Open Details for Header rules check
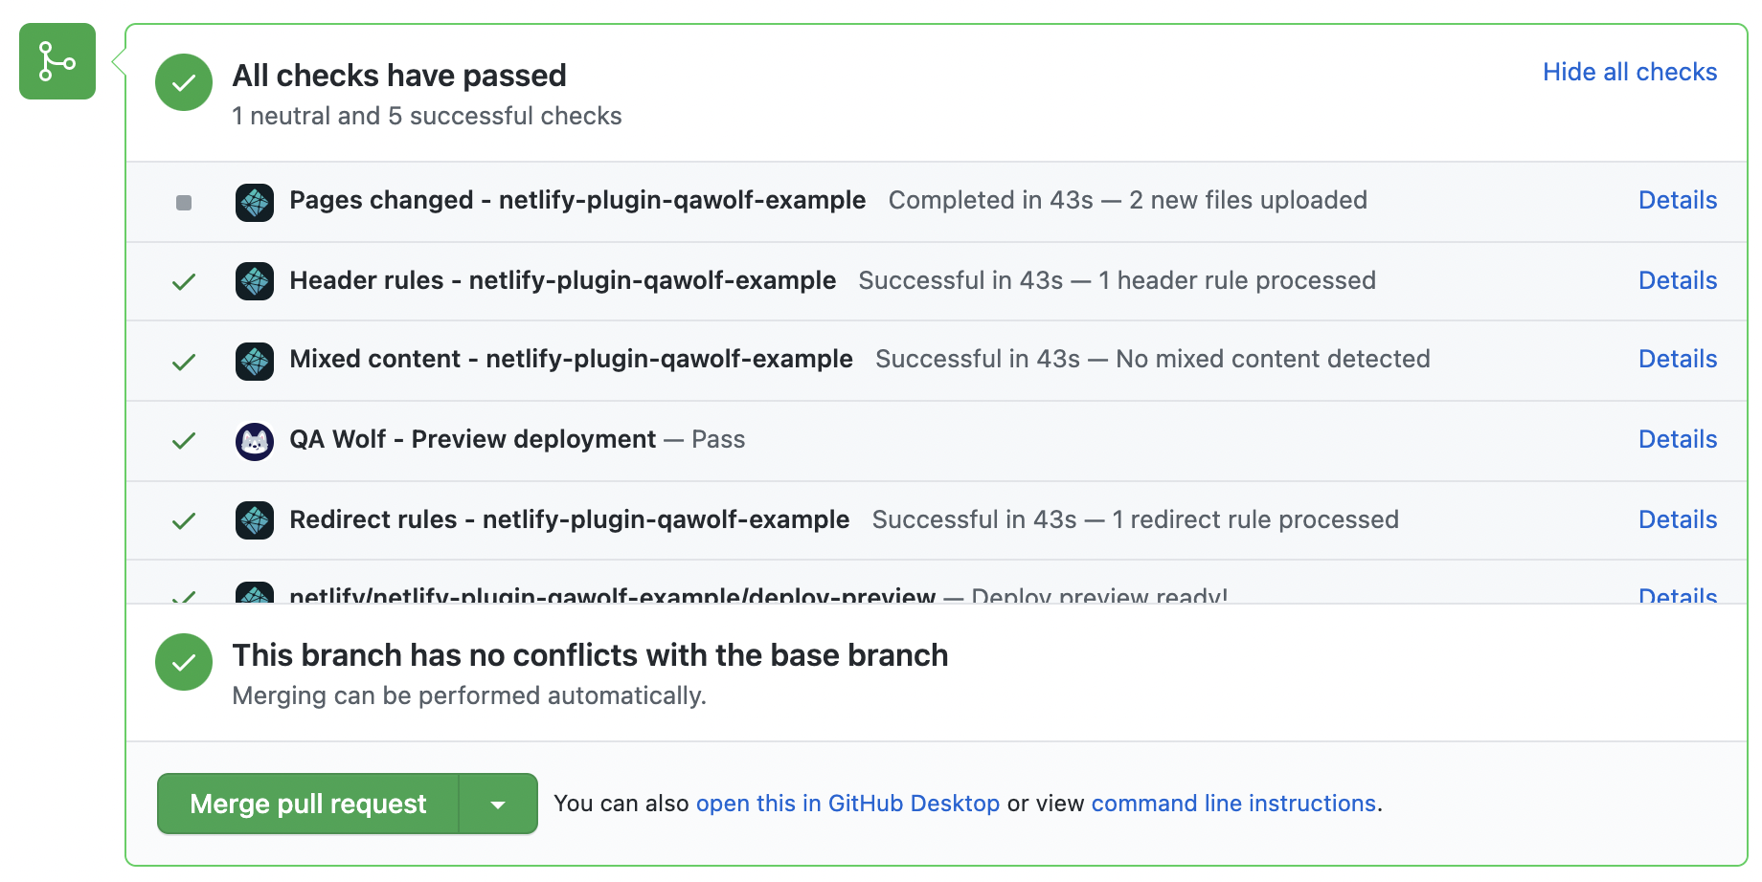The height and width of the screenshot is (882, 1762). pyautogui.click(x=1678, y=280)
